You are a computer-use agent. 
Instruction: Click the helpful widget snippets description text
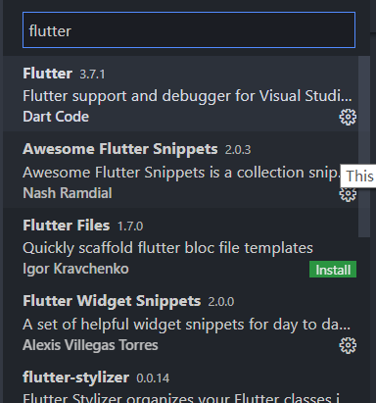point(187,325)
